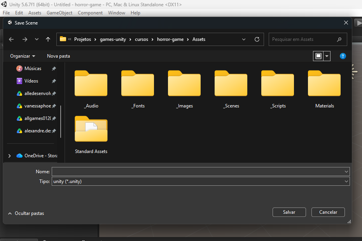
Task: Open Músicas in the sidebar
Action: (33, 69)
